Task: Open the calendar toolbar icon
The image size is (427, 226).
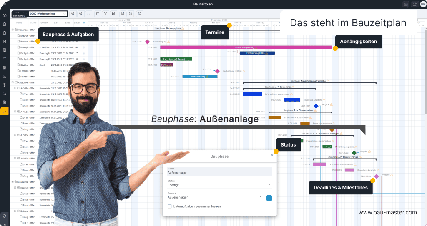Action: [x=98, y=14]
